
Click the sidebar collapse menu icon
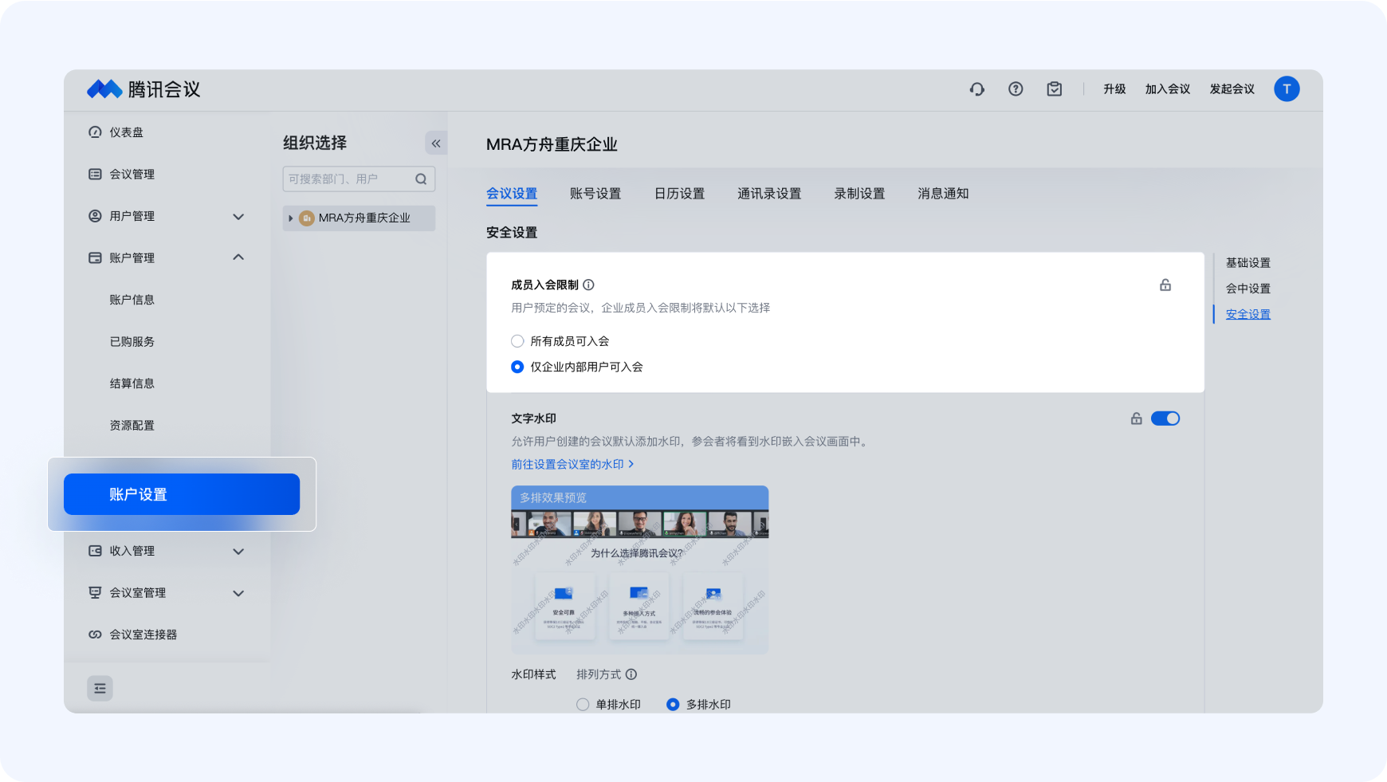click(100, 688)
